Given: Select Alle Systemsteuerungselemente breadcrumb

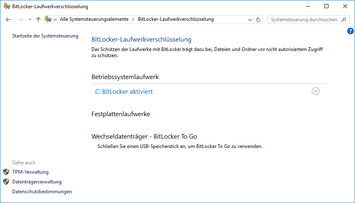Looking at the screenshot, I should click(x=94, y=19).
